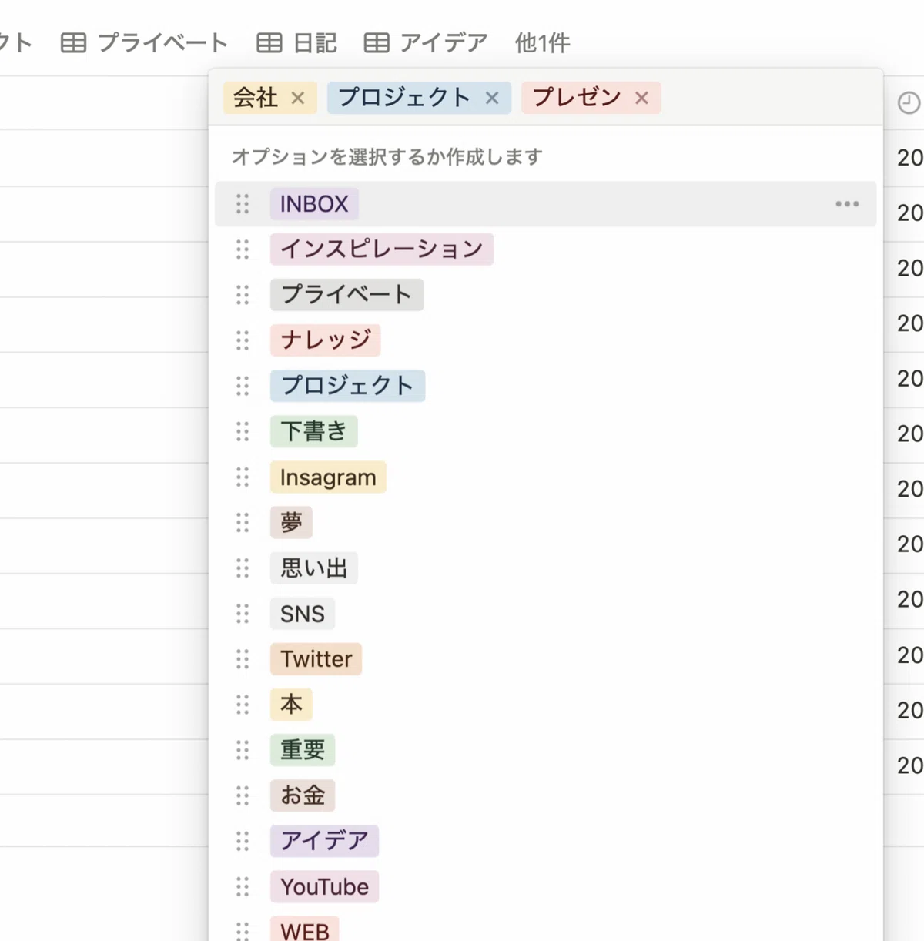
Task: Select the INBOX tag option
Action: point(314,204)
